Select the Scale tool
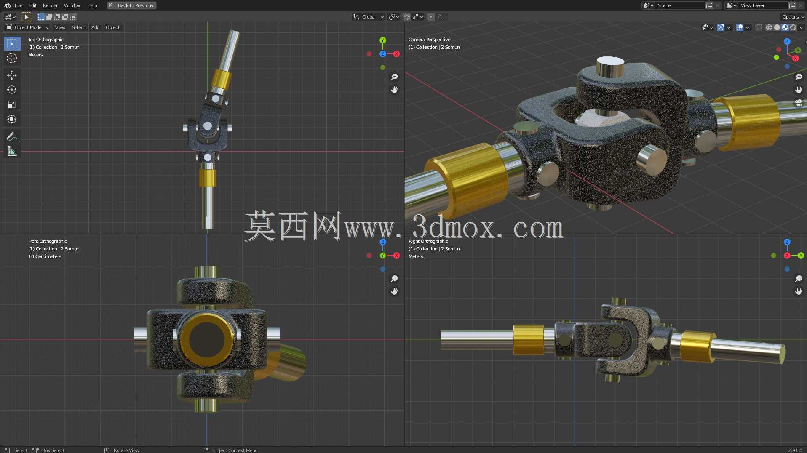The image size is (807, 453). (12, 105)
